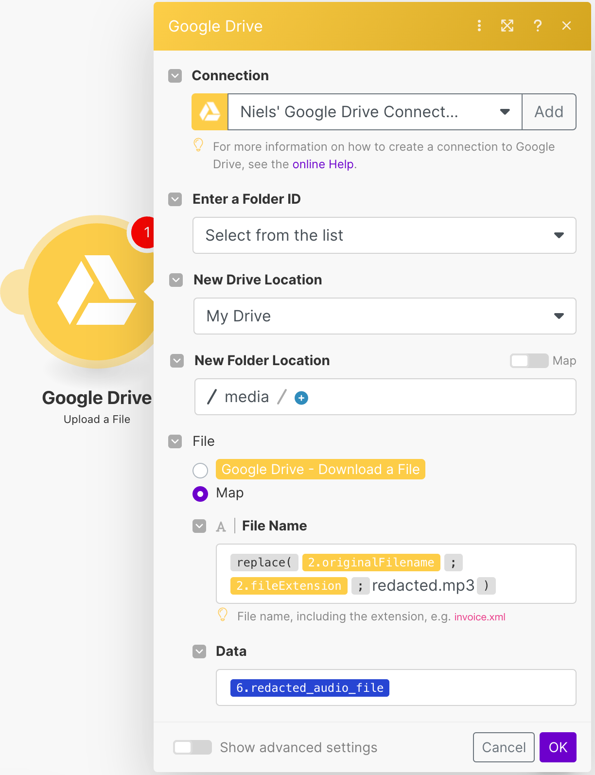Close the Google Drive dialog
Screen dimensions: 595x775
click(x=566, y=26)
